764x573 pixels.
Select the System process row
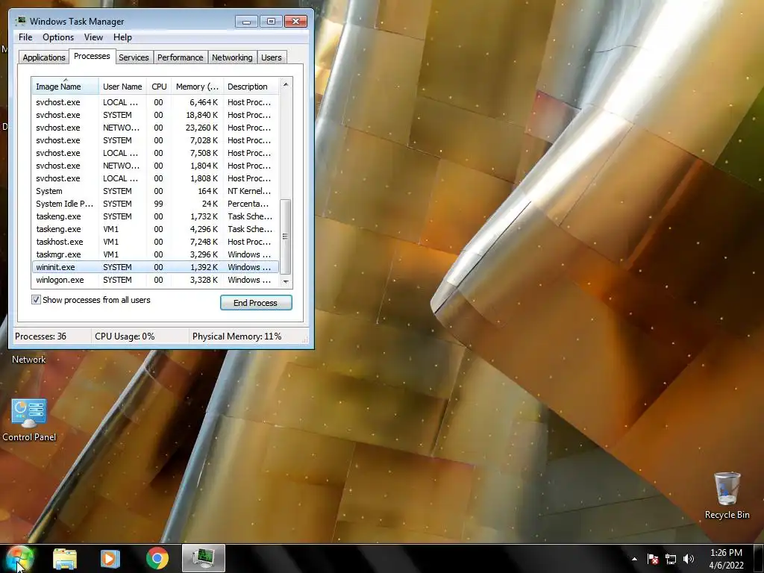tap(155, 191)
